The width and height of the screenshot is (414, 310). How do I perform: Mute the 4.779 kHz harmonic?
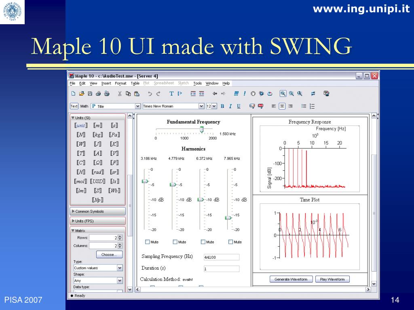tap(175, 242)
